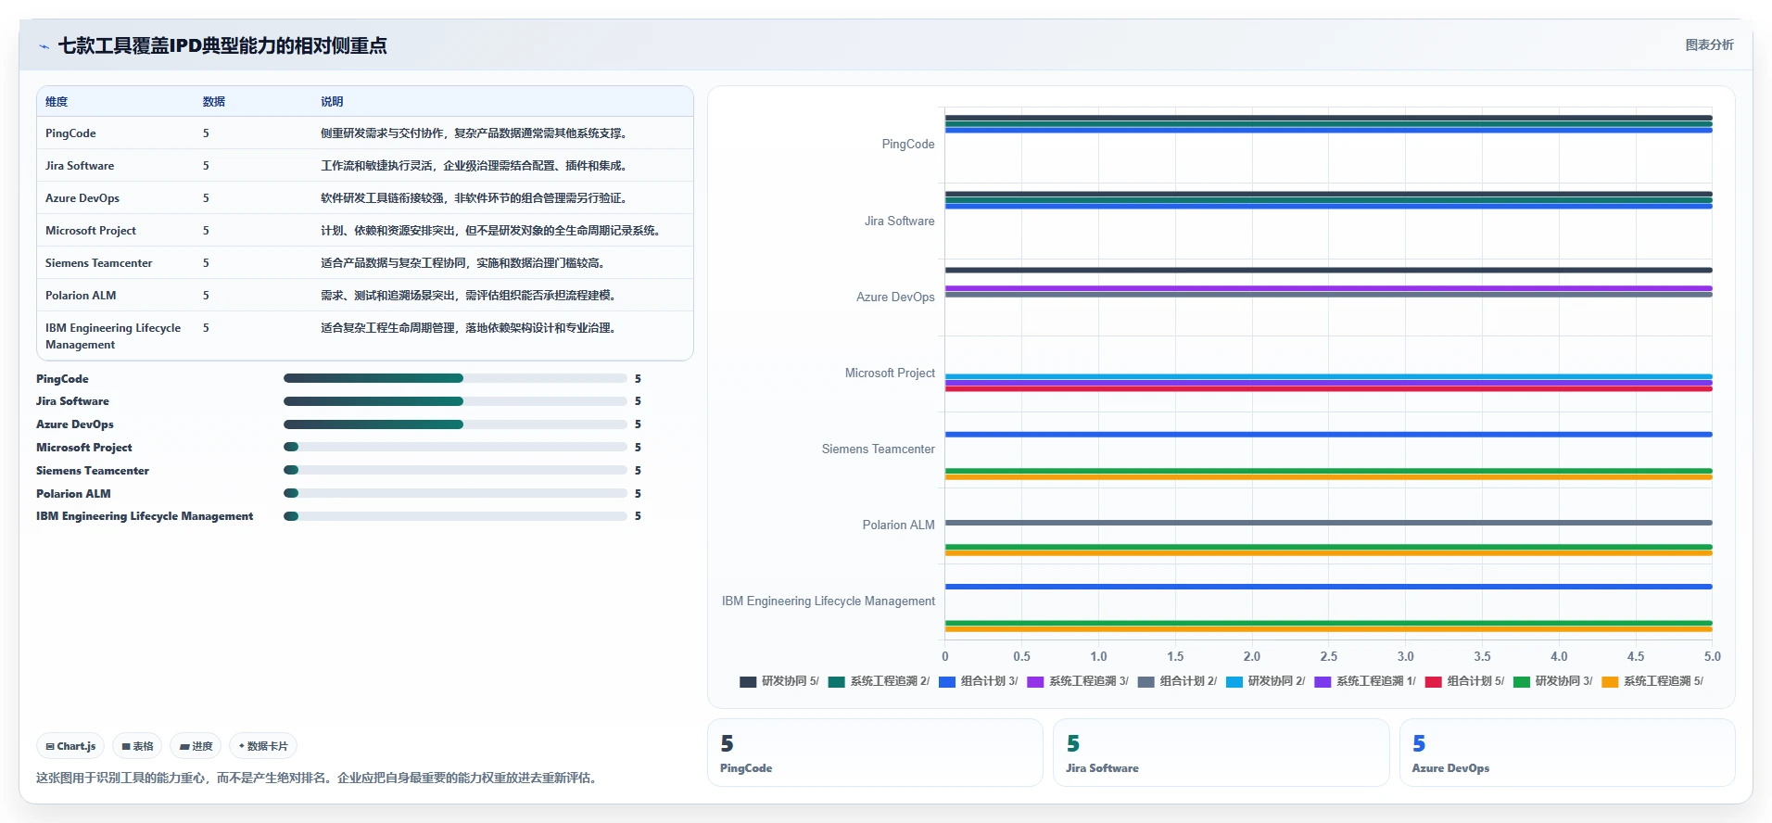Click the description starting 工作流和敏捷执行灵活
The width and height of the screenshot is (1772, 823).
476,166
